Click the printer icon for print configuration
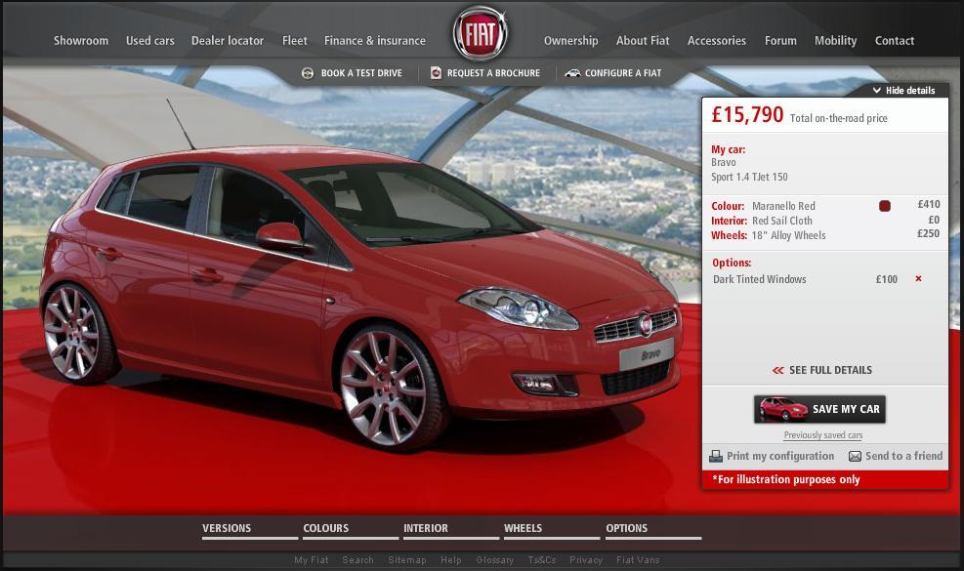The width and height of the screenshot is (964, 571). [716, 457]
